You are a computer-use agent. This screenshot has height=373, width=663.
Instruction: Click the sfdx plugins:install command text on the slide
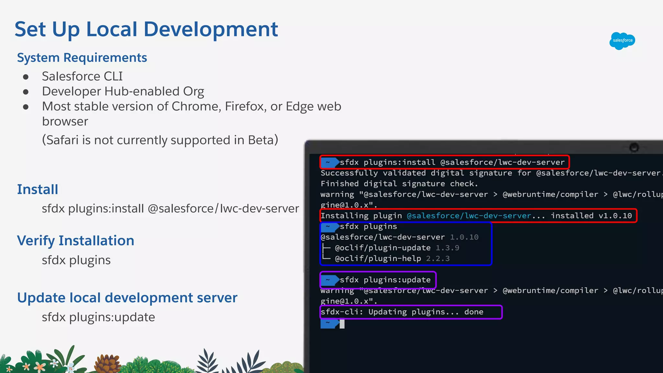click(x=170, y=209)
